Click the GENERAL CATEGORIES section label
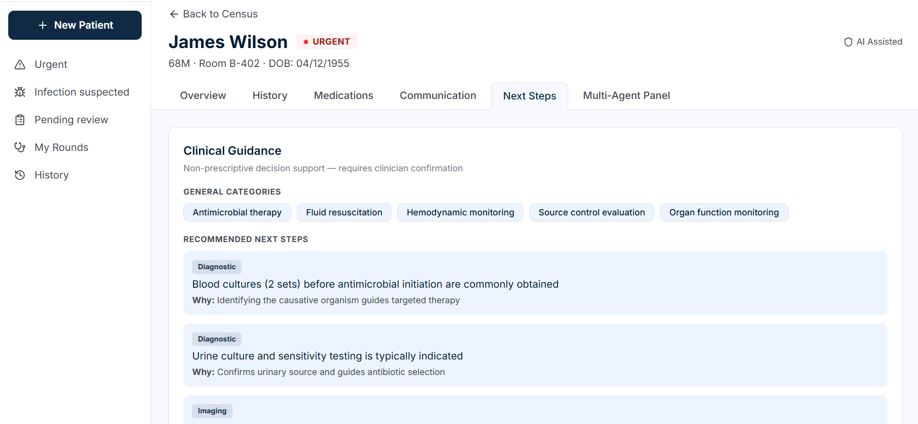This screenshot has height=424, width=918. pyautogui.click(x=232, y=192)
